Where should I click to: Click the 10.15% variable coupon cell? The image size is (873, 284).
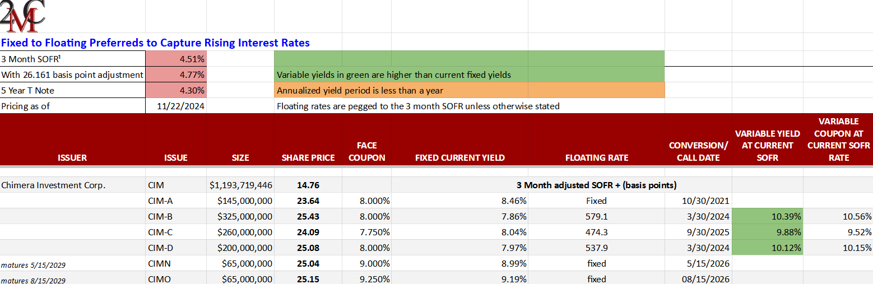coord(838,248)
